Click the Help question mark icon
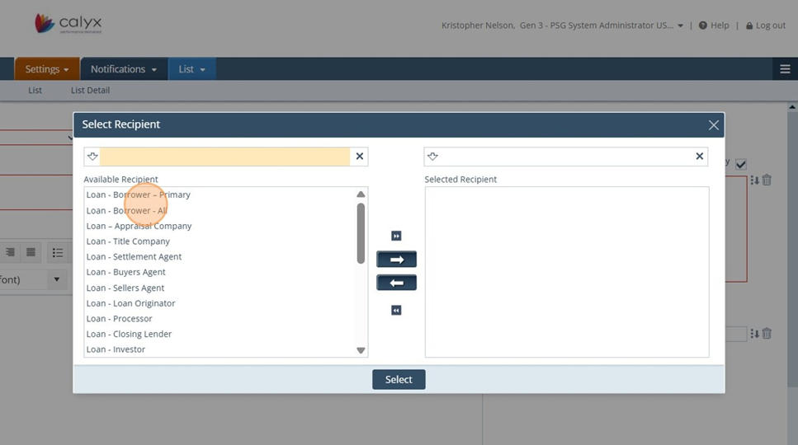 point(703,26)
